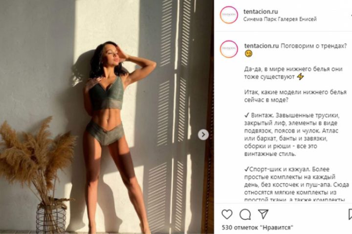Image resolution: width=352 pixels, height=234 pixels.
Task: Open the post's more options dots
Action: (351, 15)
